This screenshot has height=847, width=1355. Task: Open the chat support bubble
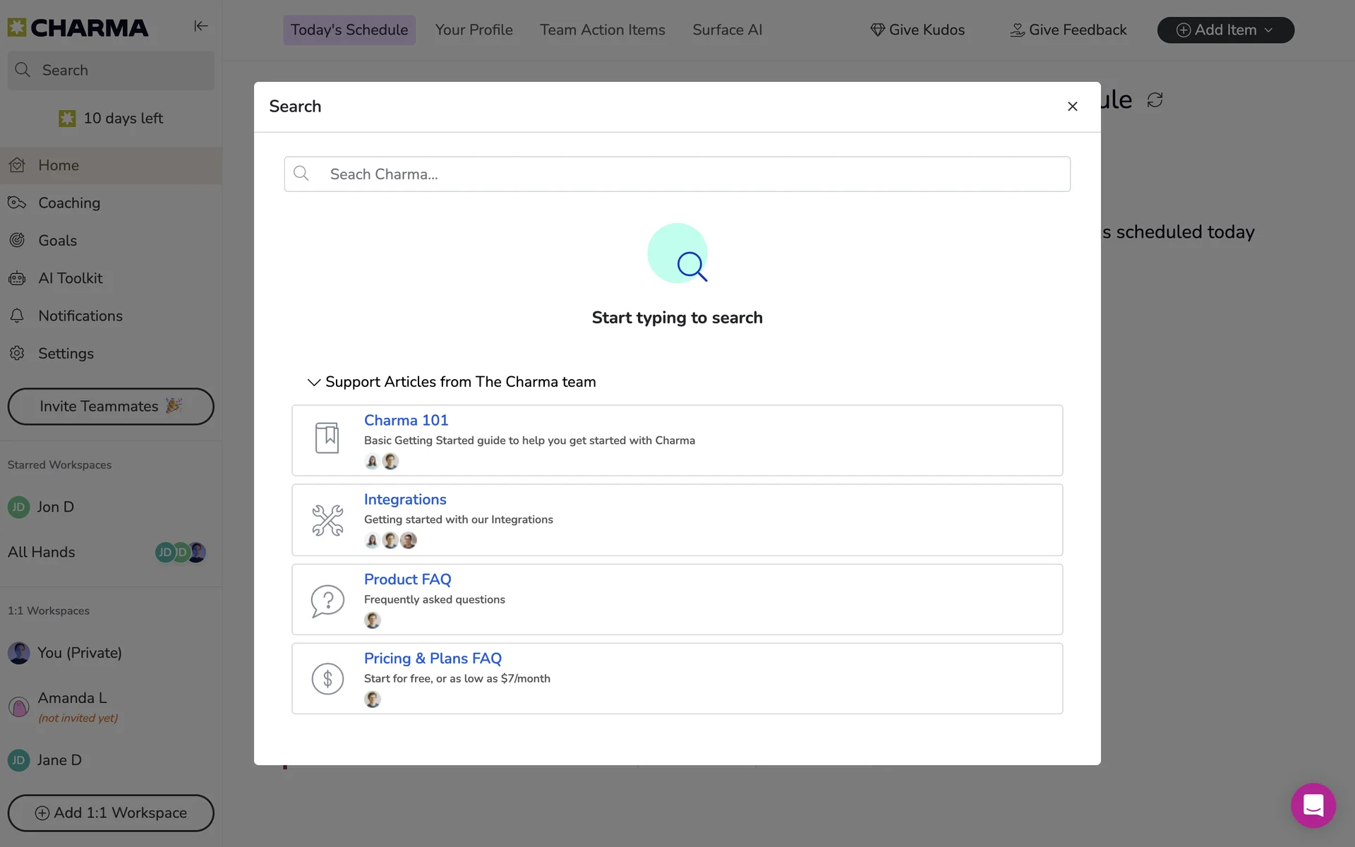[x=1313, y=805]
